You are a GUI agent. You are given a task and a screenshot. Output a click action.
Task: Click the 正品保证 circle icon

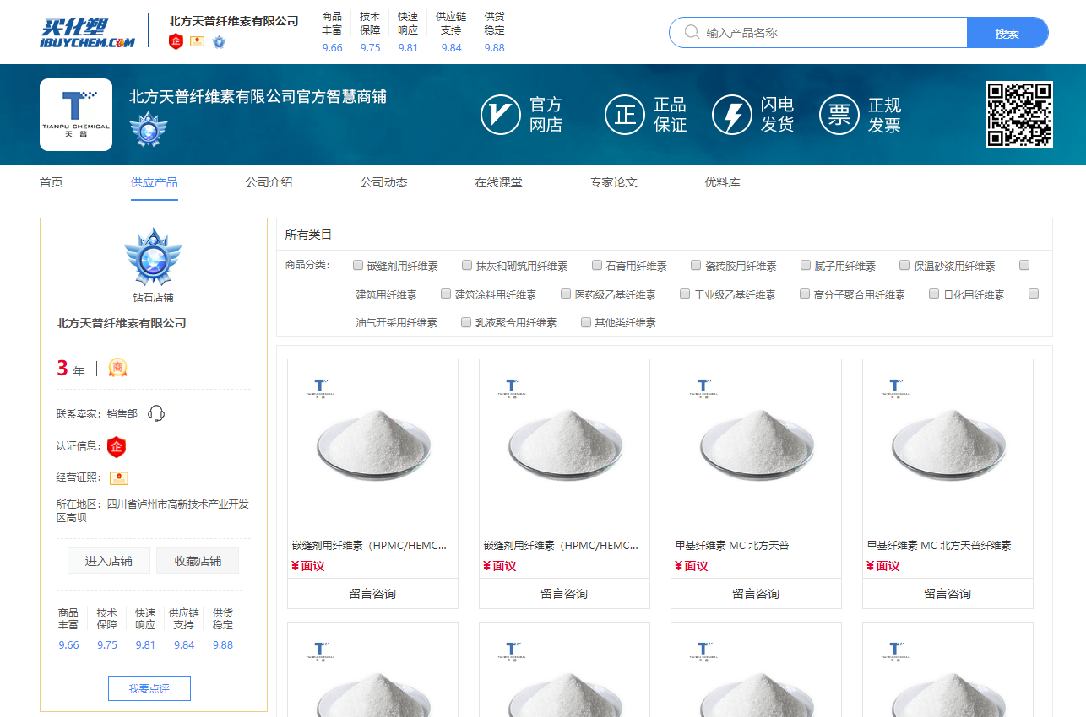625,115
